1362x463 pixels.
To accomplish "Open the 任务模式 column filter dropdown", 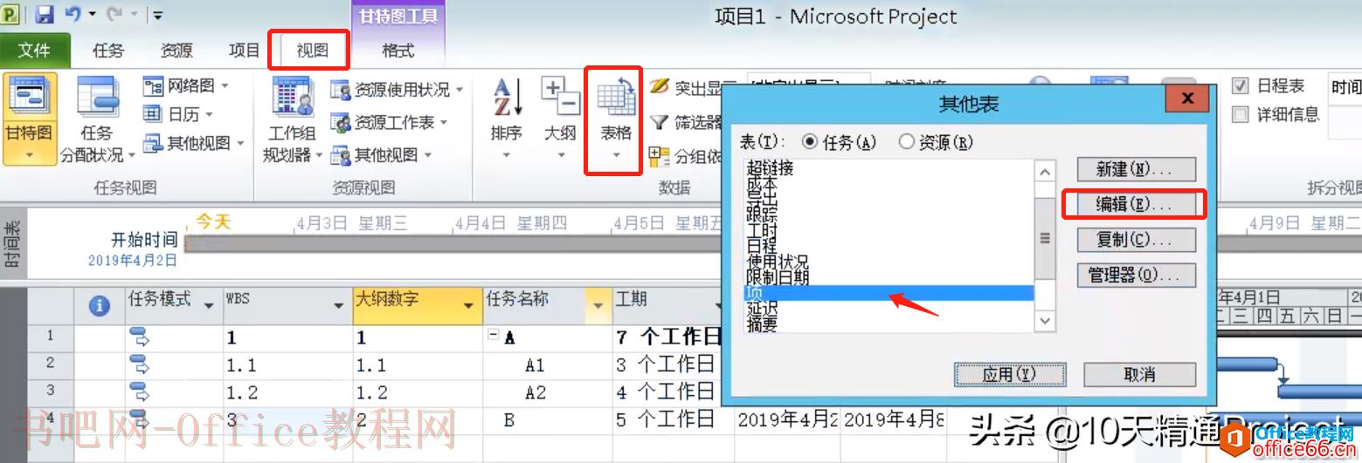I will pyautogui.click(x=208, y=305).
